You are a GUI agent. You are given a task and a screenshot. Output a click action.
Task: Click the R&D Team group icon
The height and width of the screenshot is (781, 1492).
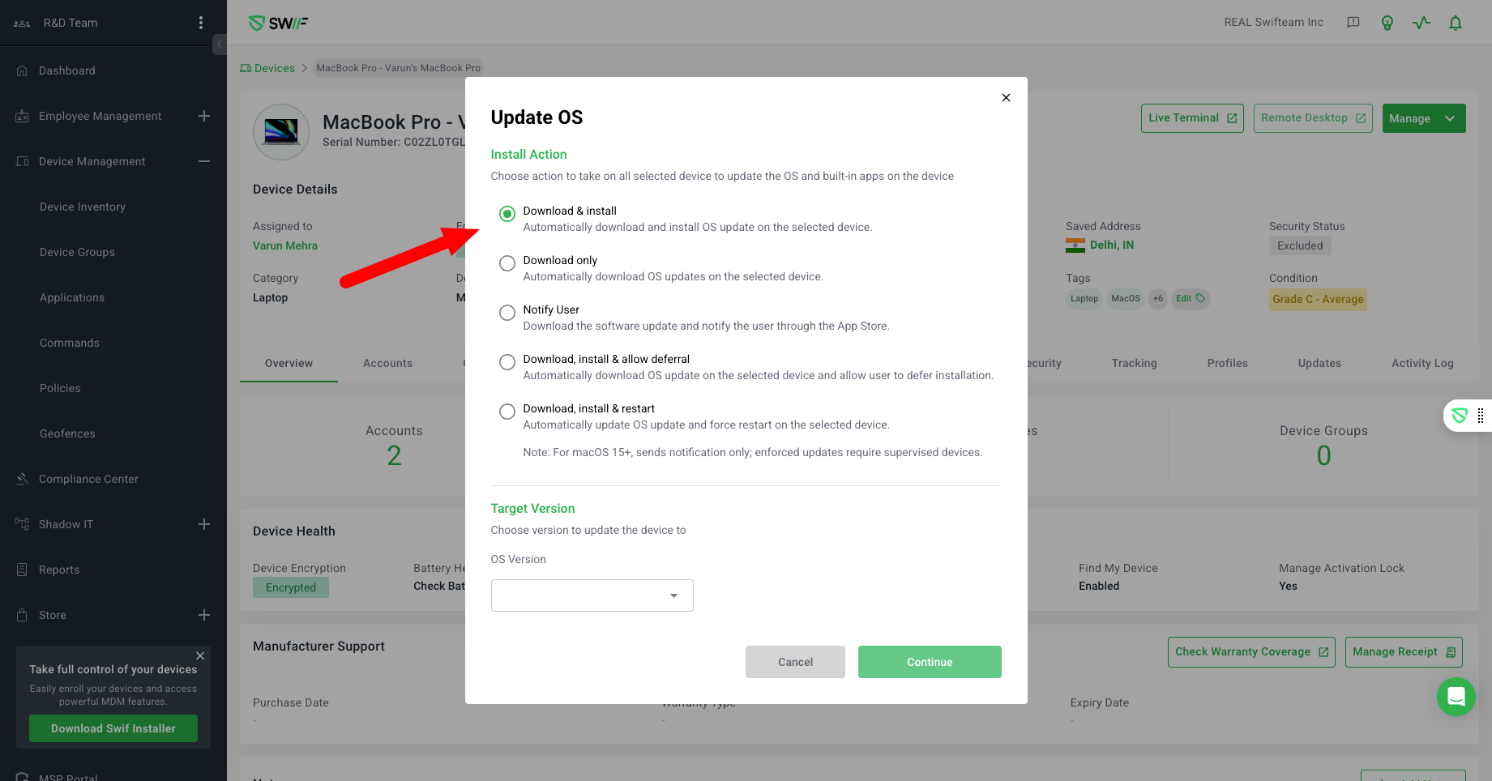tap(22, 23)
